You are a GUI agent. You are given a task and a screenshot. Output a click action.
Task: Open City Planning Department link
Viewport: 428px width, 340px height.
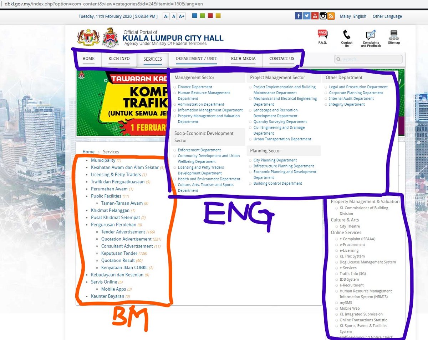click(275, 160)
